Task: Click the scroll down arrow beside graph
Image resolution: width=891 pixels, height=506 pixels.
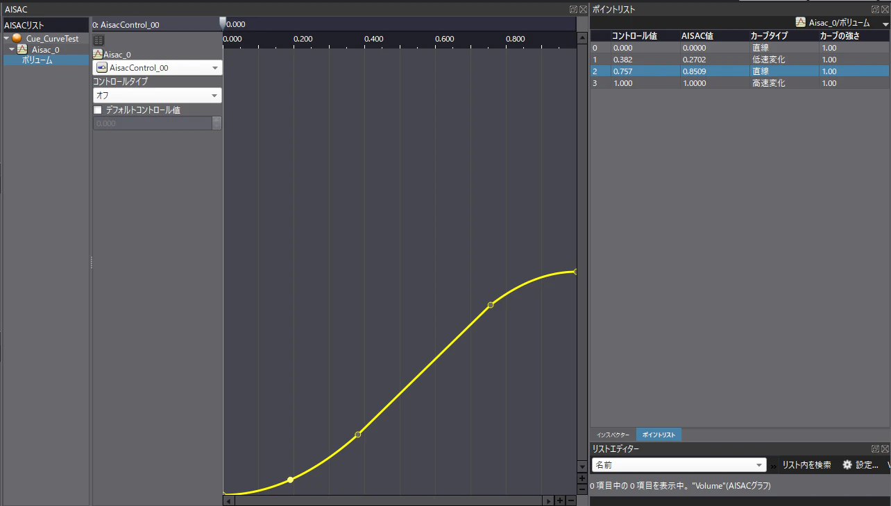Action: [582, 467]
